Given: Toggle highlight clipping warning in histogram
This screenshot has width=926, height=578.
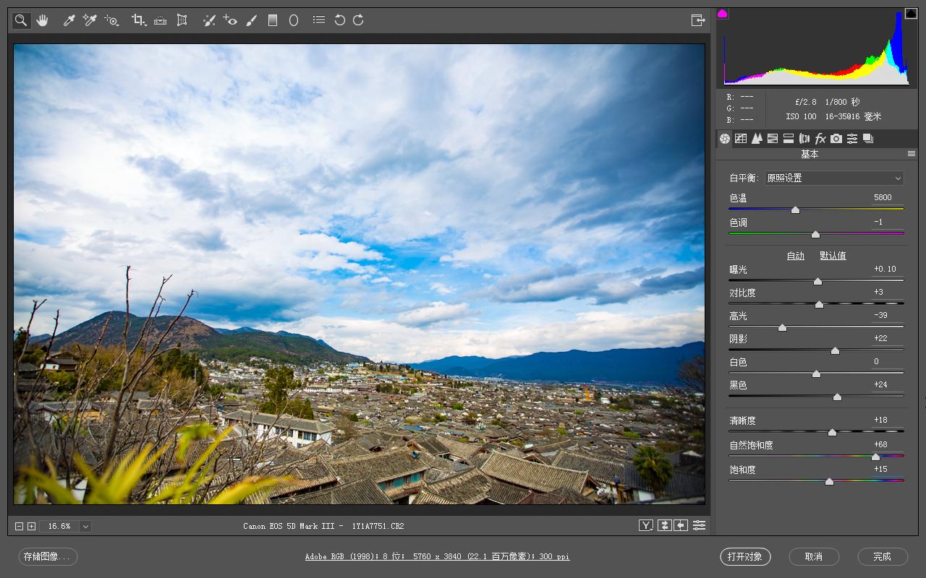Looking at the screenshot, I should point(911,14).
